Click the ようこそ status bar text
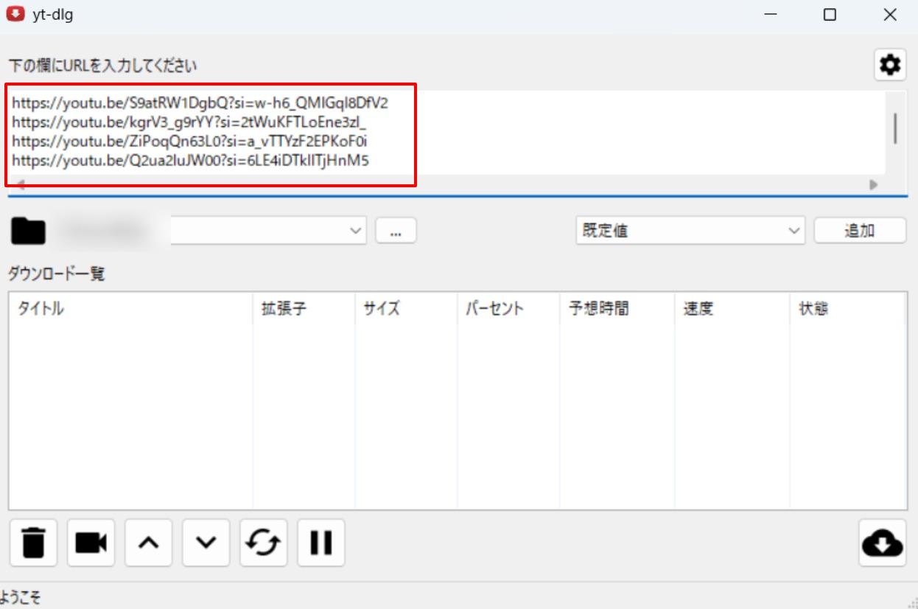 pos(21,598)
